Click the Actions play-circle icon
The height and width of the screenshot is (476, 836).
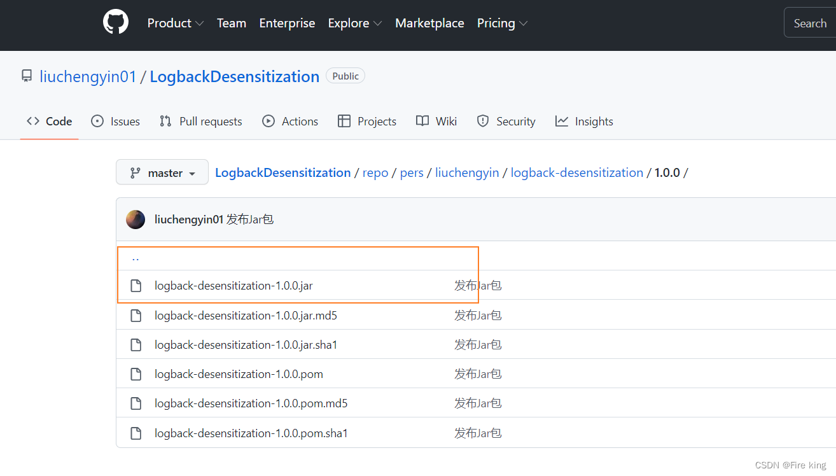click(268, 121)
